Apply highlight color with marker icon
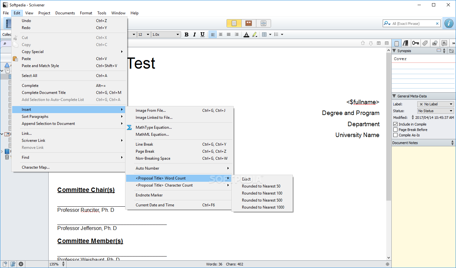 pyautogui.click(x=254, y=34)
